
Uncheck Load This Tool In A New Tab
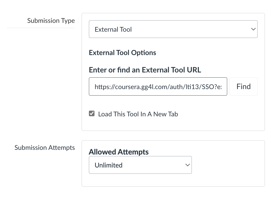(92, 113)
